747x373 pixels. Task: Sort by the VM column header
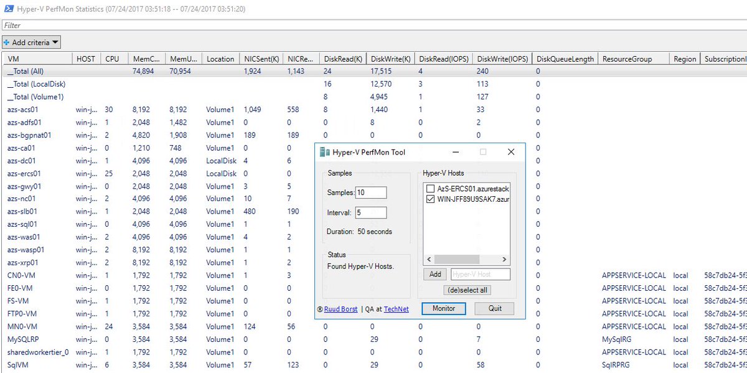(x=37, y=59)
